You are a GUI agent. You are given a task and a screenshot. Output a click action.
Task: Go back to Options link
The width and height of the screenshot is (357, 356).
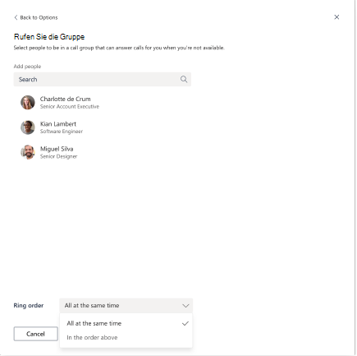pos(39,17)
